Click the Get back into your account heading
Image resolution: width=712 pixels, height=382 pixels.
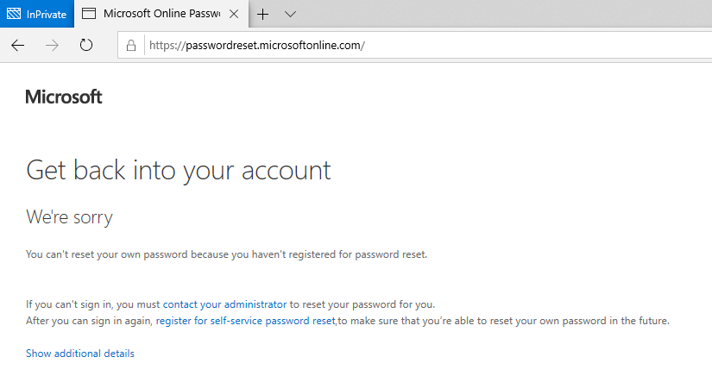pyautogui.click(x=179, y=171)
